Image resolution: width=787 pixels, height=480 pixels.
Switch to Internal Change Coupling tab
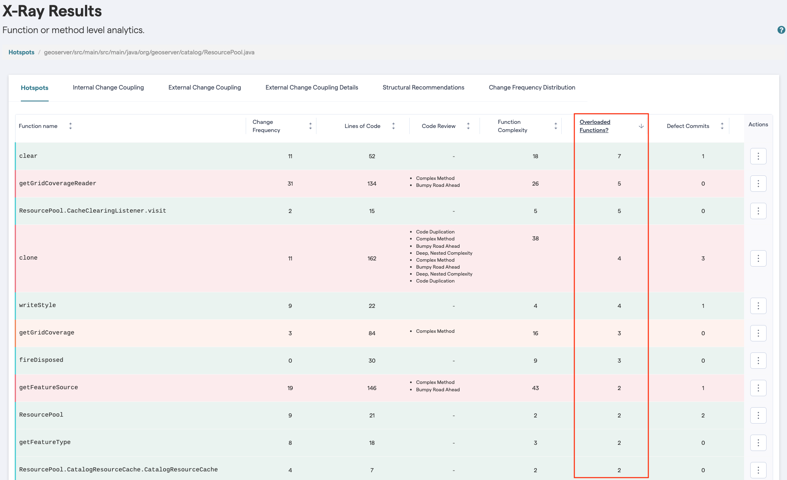tap(108, 87)
